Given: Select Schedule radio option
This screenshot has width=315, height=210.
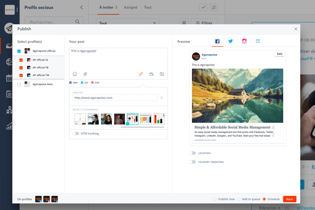Looking at the screenshot, I should [x=264, y=199].
